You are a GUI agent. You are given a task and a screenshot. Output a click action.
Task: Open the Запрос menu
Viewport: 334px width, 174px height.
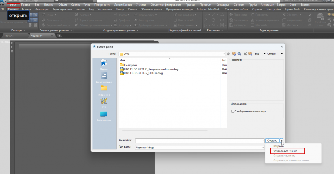tap(281, 5)
